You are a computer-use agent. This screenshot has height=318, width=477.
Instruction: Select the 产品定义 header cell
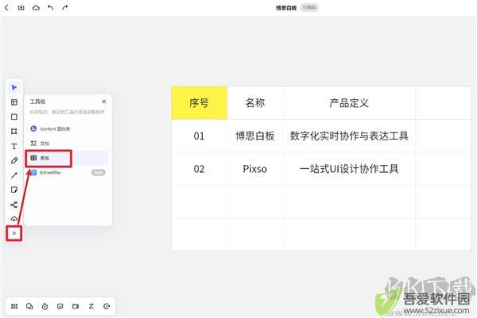click(x=349, y=103)
